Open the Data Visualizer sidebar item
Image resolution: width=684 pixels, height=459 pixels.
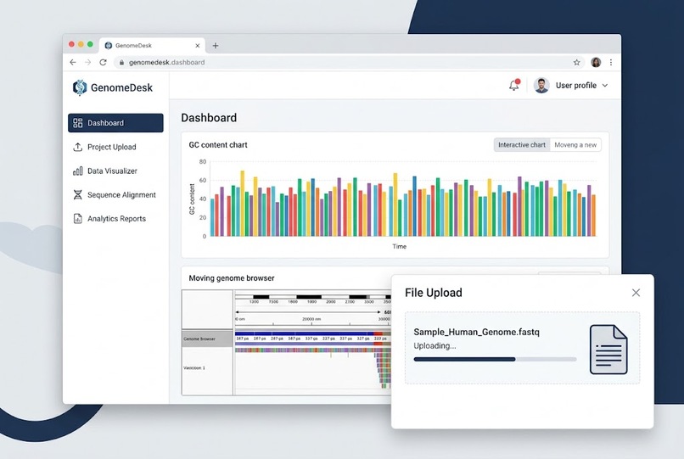[115, 171]
